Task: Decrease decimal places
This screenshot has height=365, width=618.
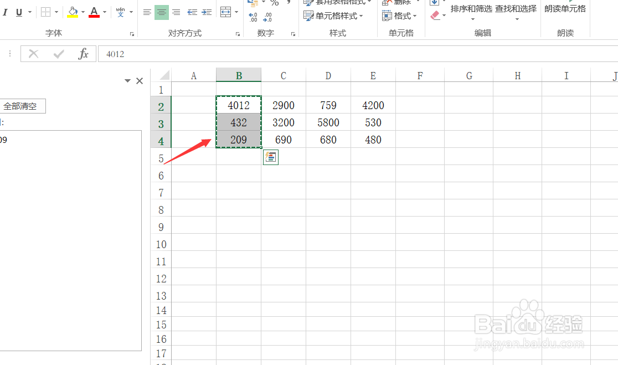Action: coord(267,17)
